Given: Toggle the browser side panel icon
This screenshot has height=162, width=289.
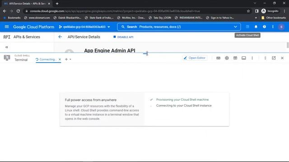Looking at the screenshot, I should (x=257, y=11).
